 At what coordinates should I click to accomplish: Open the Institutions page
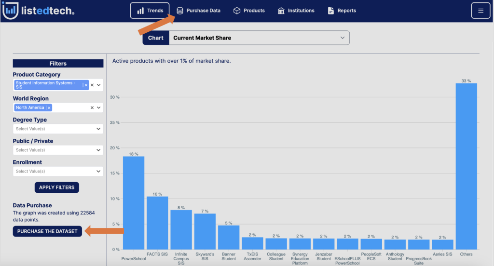coord(296,11)
